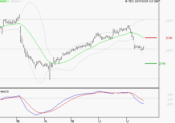Click the second M month marker

(x=73, y=121)
